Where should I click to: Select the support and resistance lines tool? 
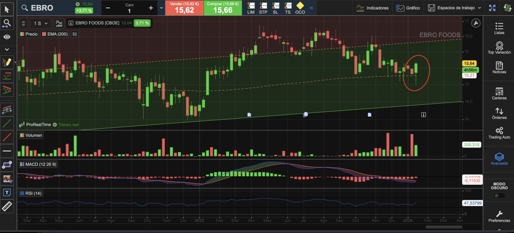pyautogui.click(x=7, y=76)
